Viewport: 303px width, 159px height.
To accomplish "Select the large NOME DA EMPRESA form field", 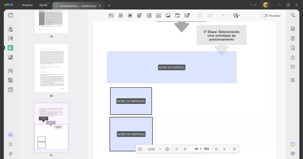I will (172, 67).
